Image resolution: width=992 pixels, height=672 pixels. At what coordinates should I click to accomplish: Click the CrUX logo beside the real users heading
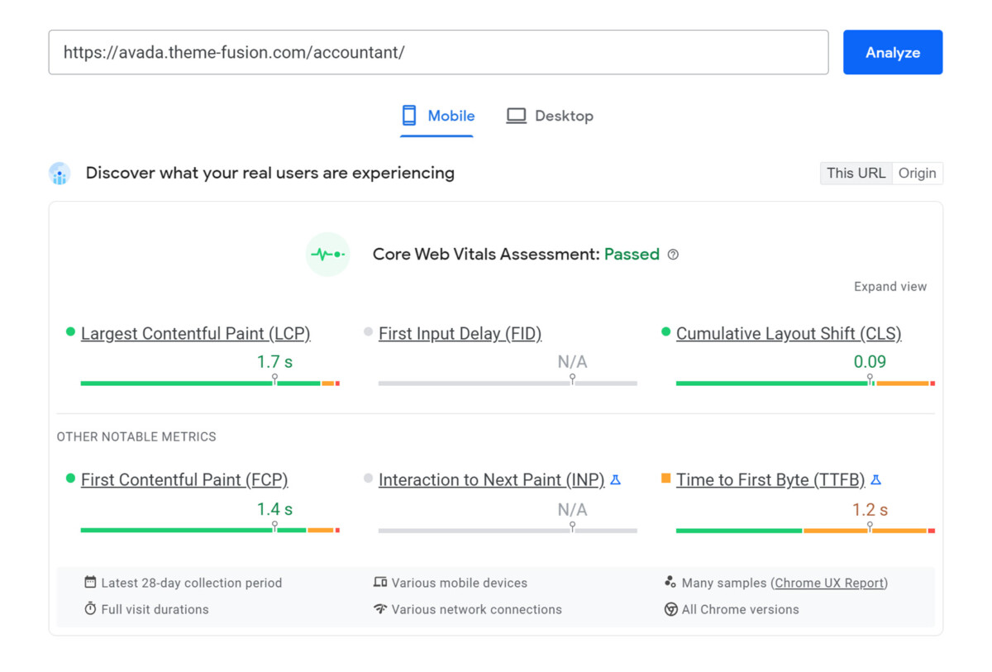pos(59,173)
